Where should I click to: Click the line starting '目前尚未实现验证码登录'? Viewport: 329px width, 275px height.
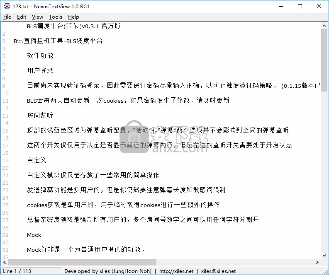point(174,85)
